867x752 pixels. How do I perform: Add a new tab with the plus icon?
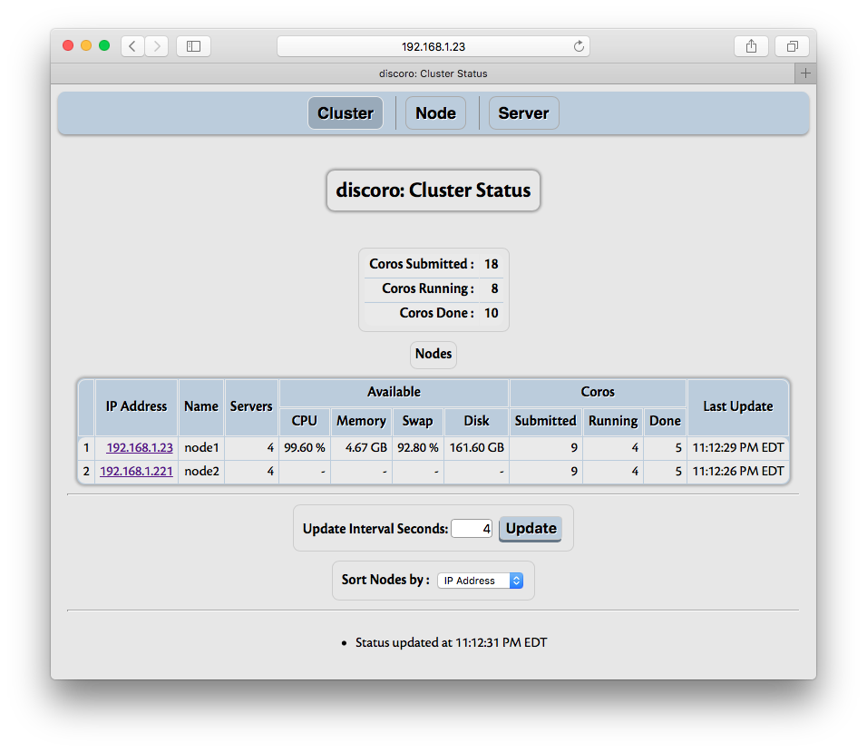(x=805, y=73)
